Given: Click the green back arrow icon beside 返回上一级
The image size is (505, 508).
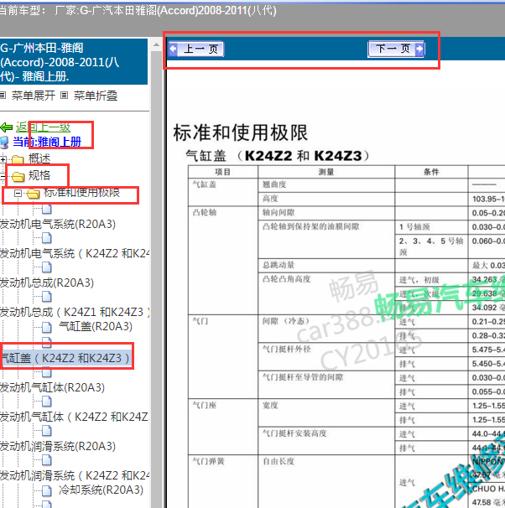Looking at the screenshot, I should pyautogui.click(x=7, y=127).
